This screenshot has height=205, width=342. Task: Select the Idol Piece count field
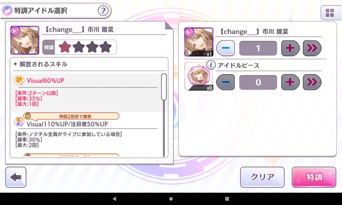(x=258, y=82)
